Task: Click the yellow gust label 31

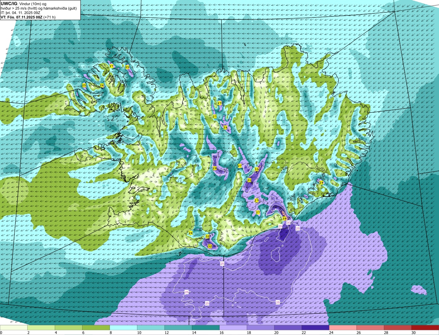Action: (249, 180)
